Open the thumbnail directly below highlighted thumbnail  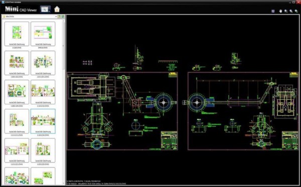43,150
